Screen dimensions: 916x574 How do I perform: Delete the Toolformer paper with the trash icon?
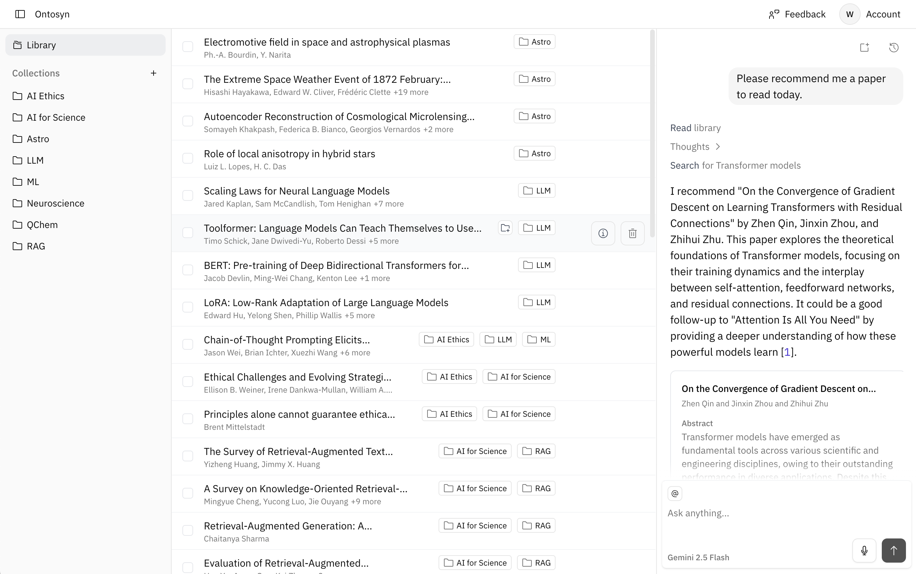tap(632, 233)
